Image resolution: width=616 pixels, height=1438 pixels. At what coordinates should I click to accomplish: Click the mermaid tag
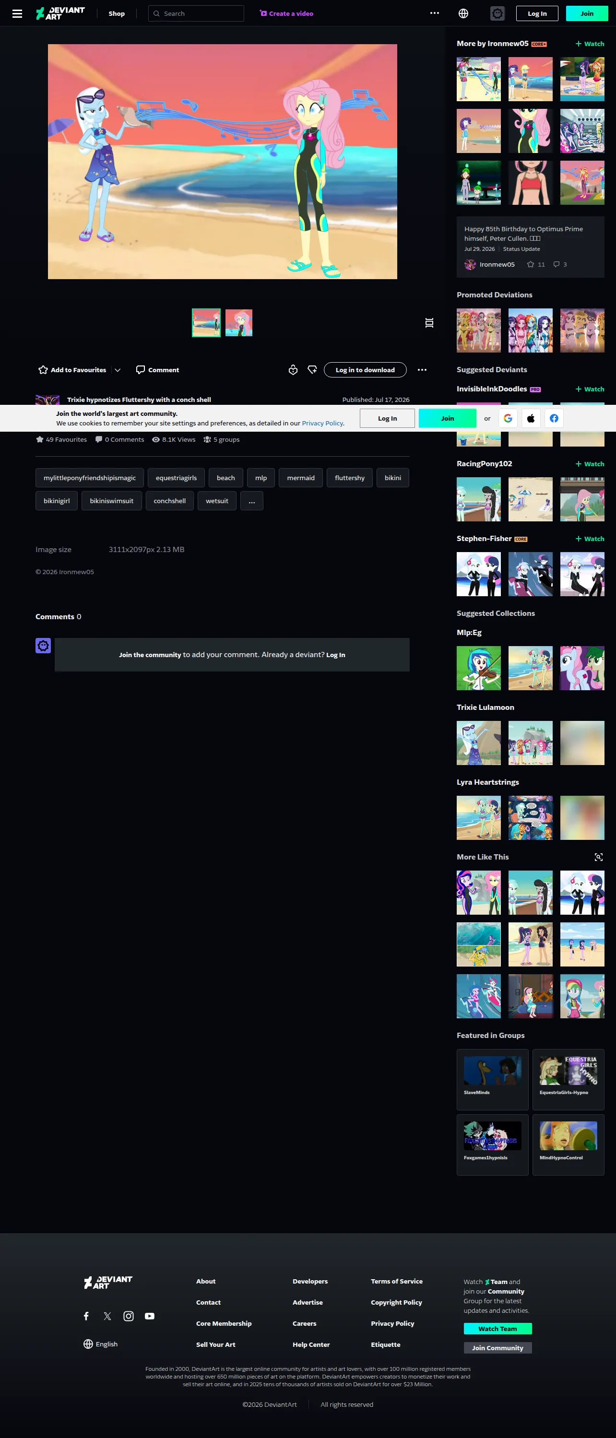(x=300, y=478)
